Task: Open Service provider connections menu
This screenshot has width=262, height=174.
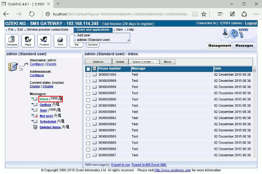Action: [x=47, y=29]
